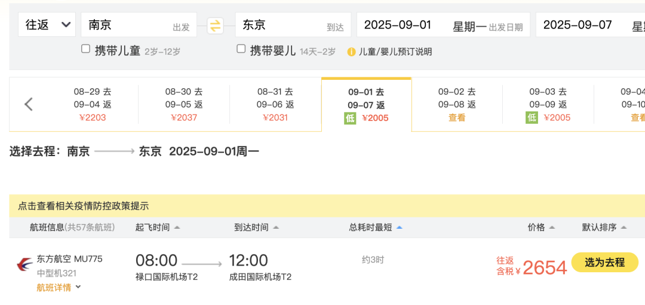This screenshot has width=645, height=305.
Task: Click the shortest duration sort arrow
Action: coord(399,228)
